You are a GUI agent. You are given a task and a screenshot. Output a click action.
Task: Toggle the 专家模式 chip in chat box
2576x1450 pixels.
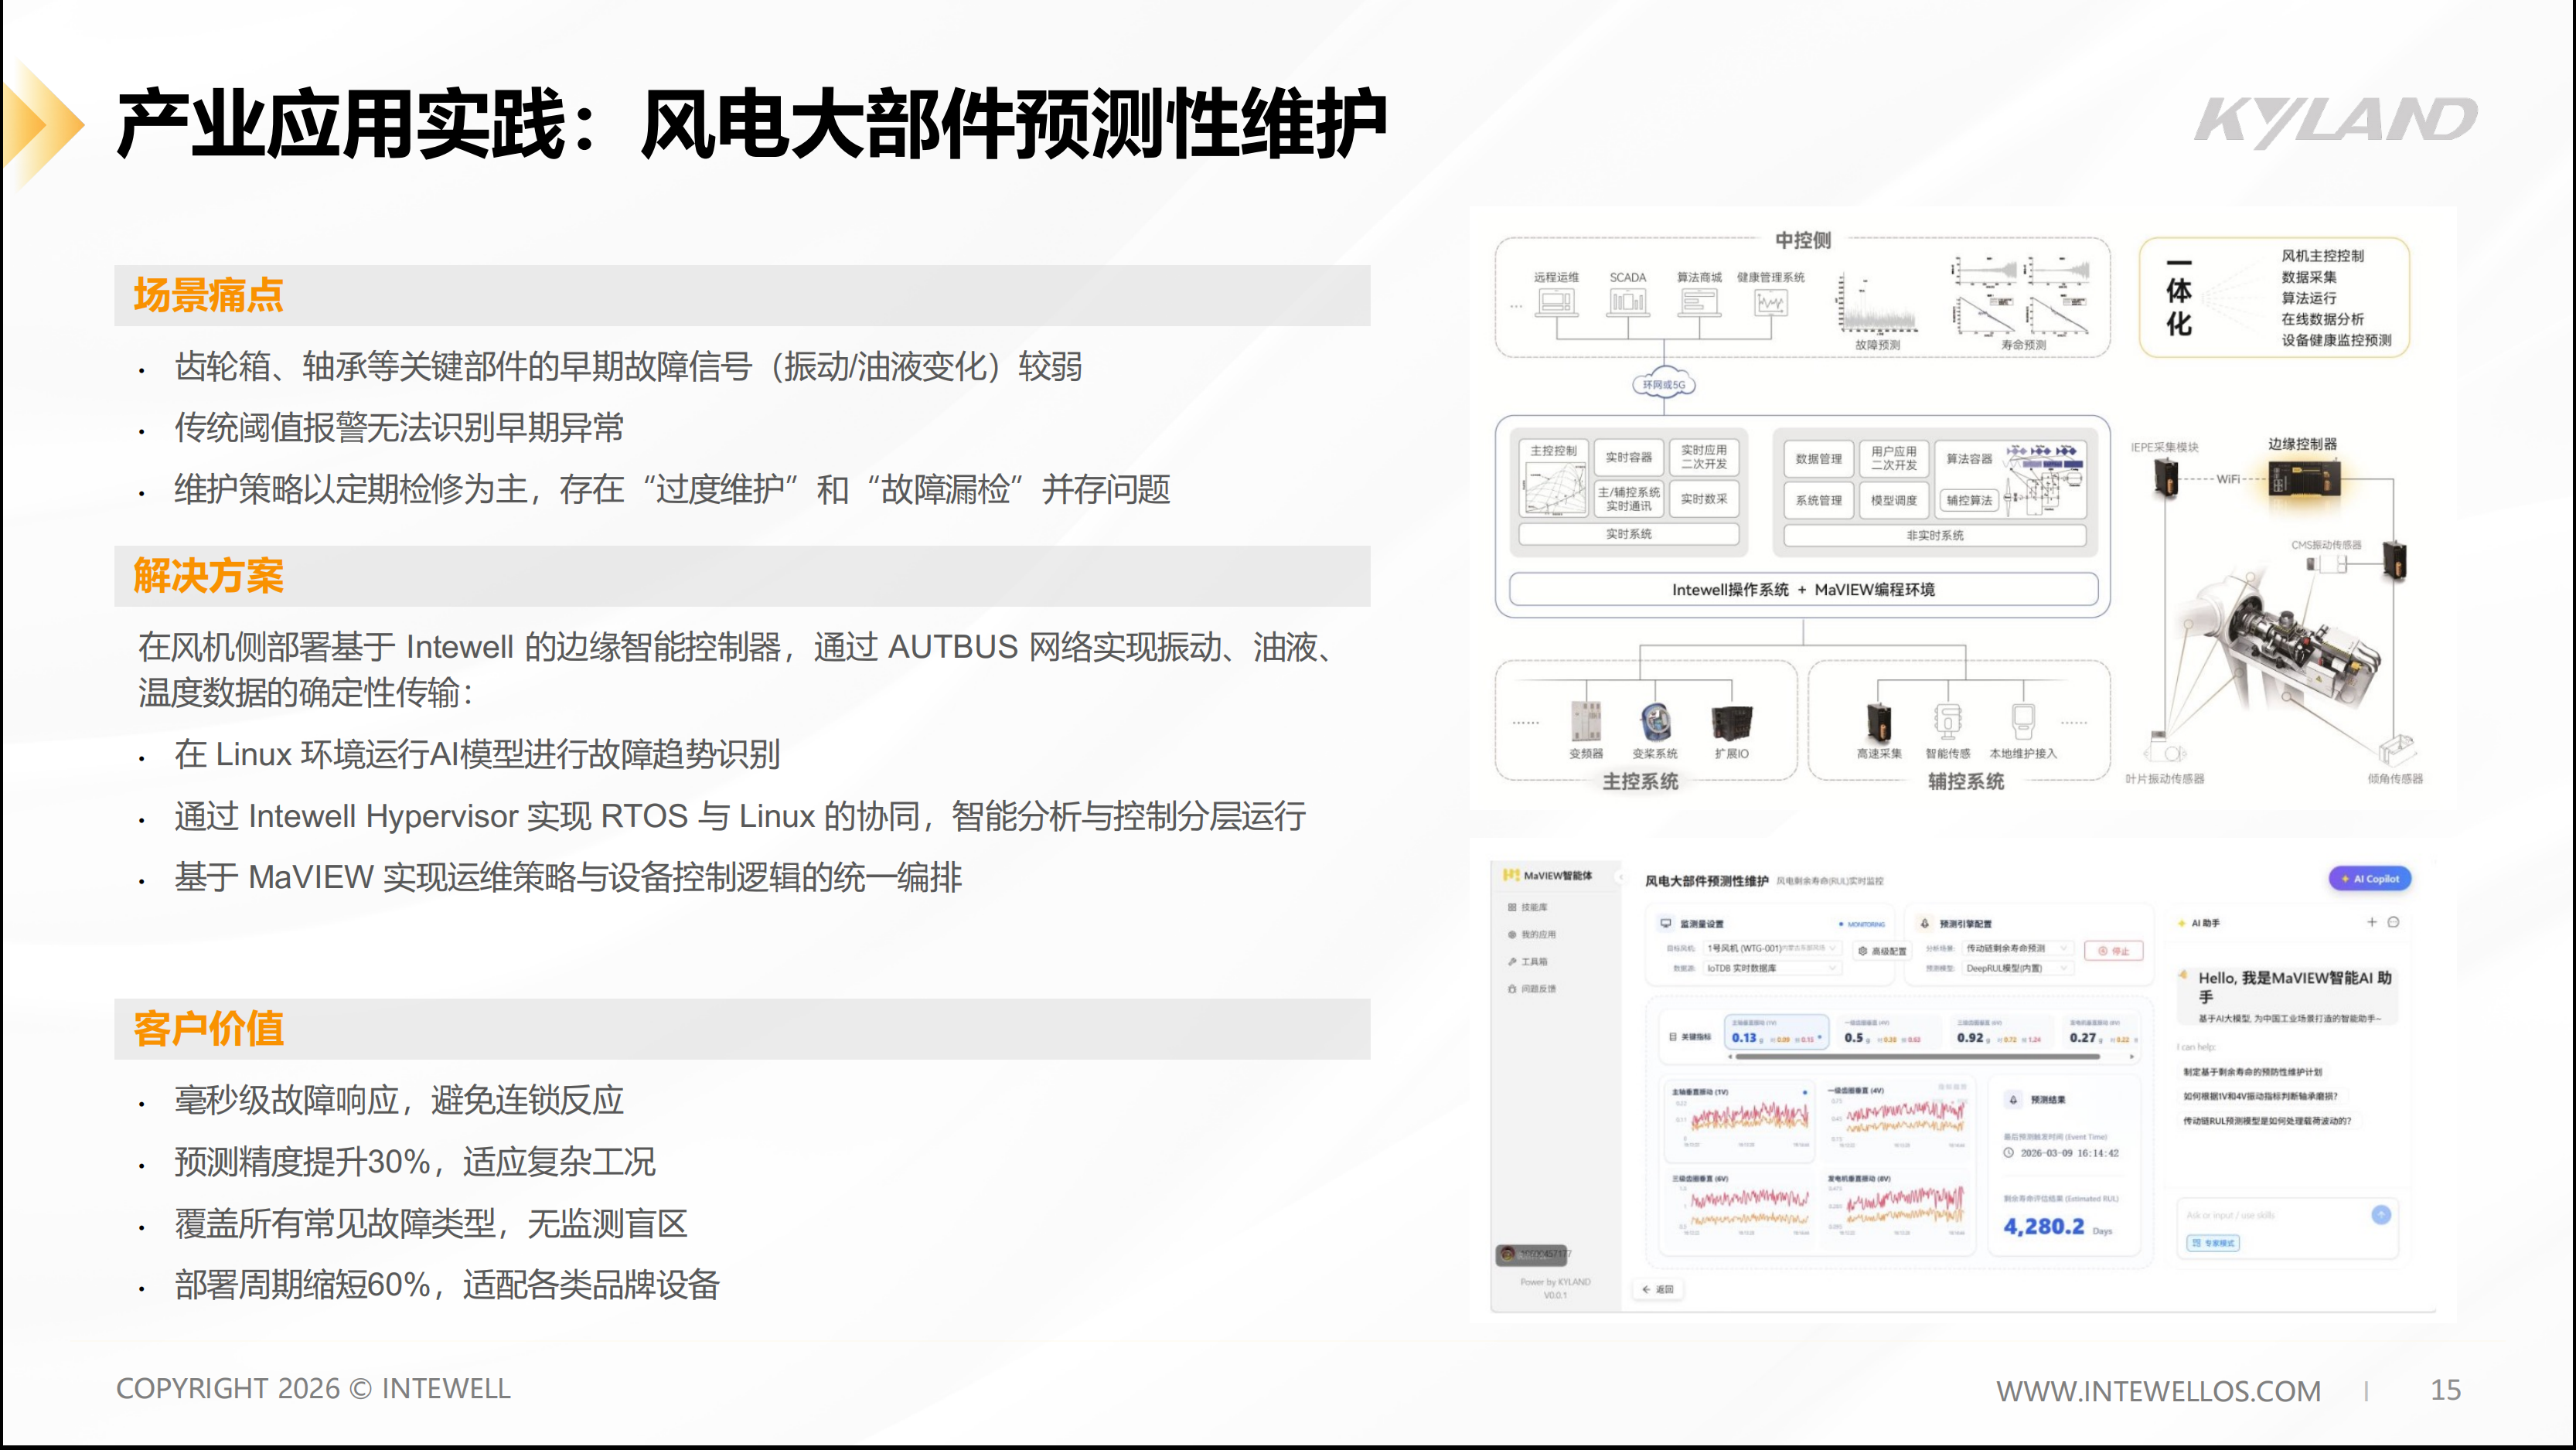coord(2213,1243)
